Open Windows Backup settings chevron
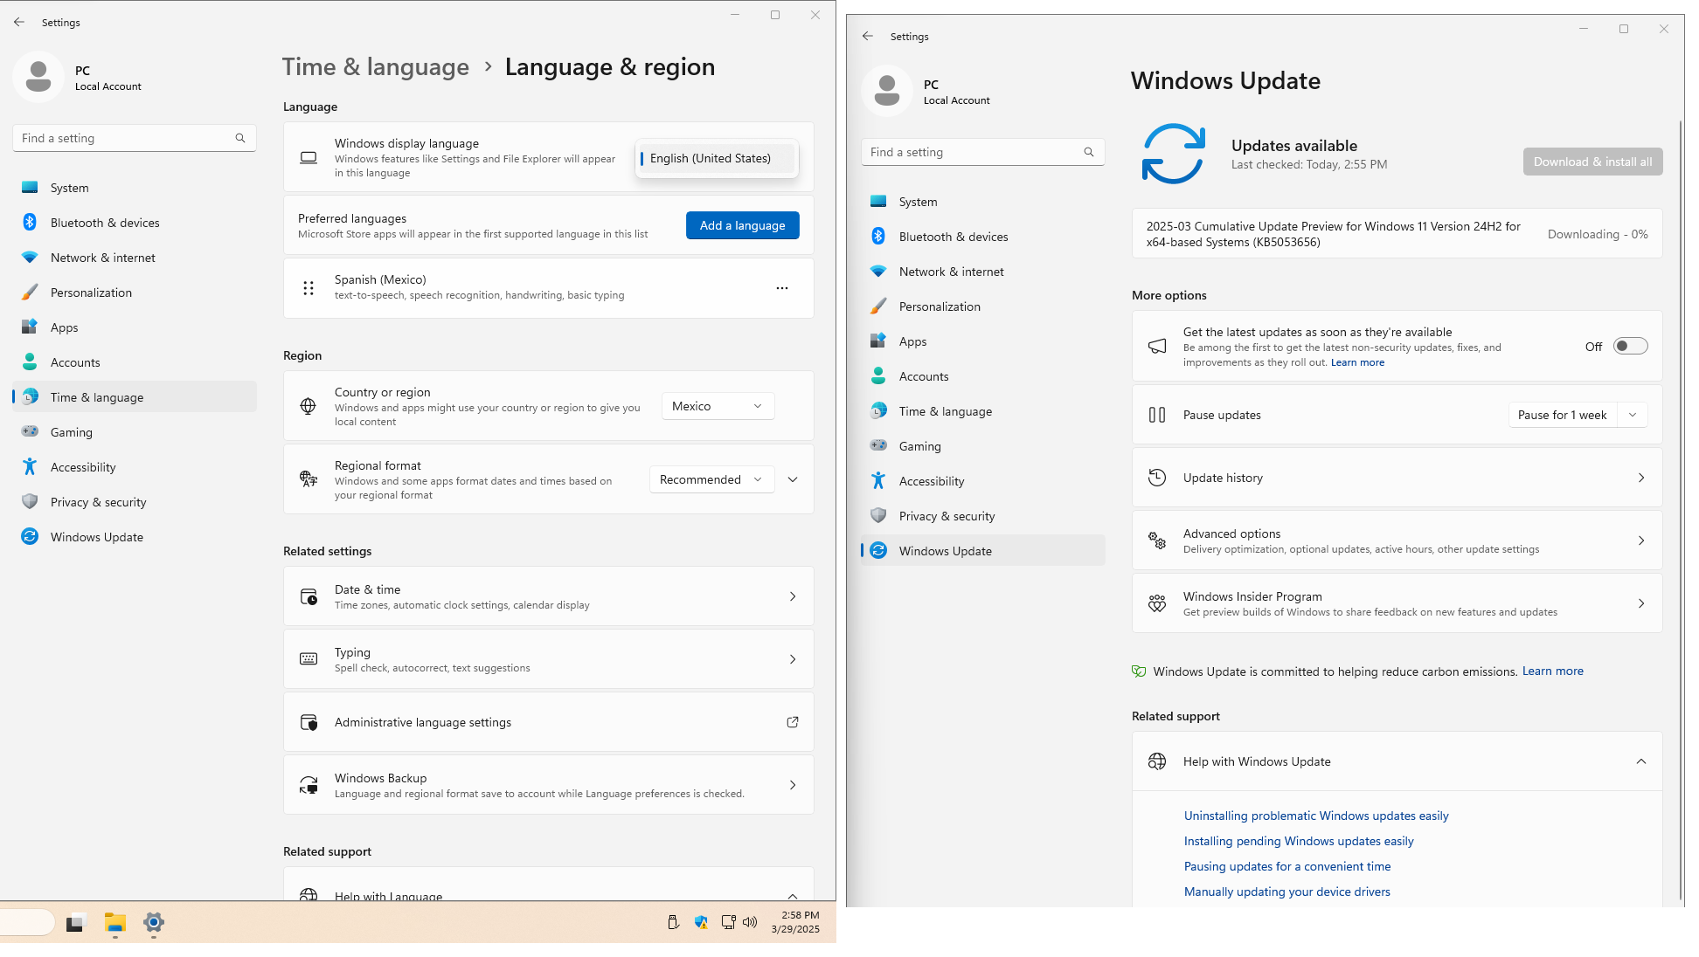This screenshot has width=1699, height=957. click(x=793, y=785)
